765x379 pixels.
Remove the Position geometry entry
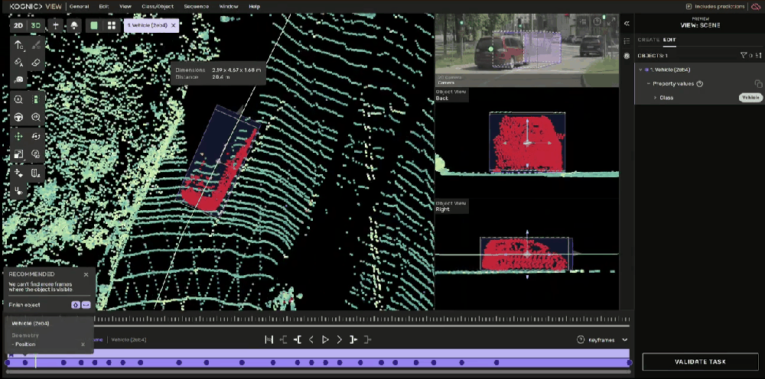click(83, 345)
